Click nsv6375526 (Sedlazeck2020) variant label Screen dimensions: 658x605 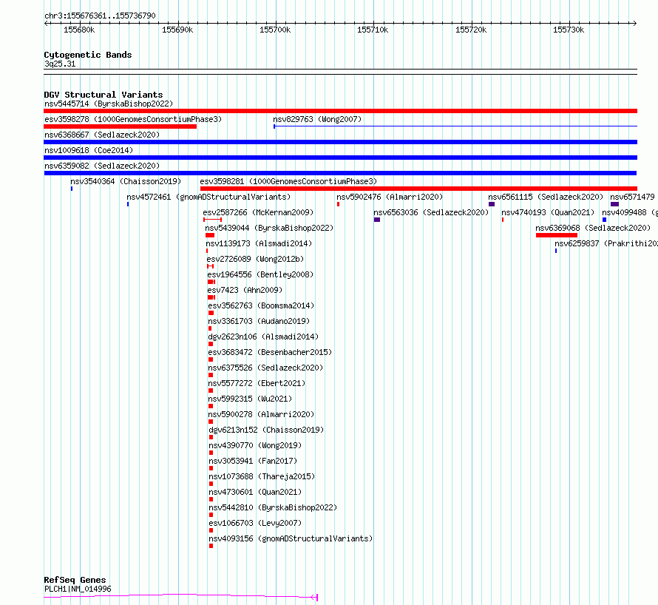tap(265, 368)
